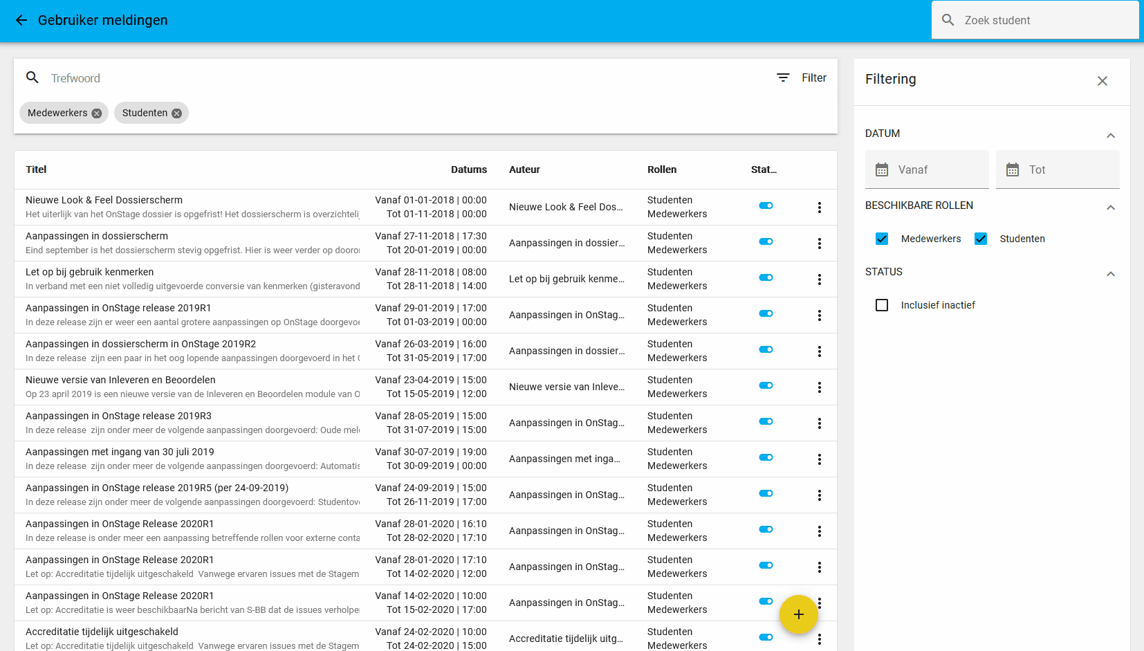This screenshot has width=1144, height=651.
Task: Open menu for Nieuwe versie van Inleveren row
Action: [x=820, y=387]
